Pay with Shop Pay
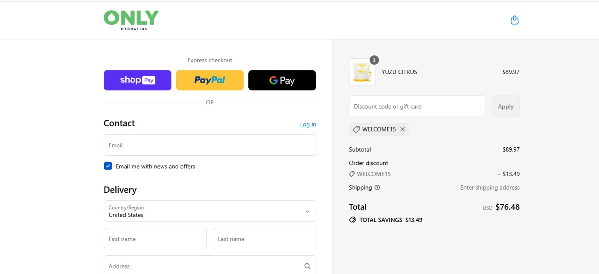The height and width of the screenshot is (274, 599). pos(137,80)
